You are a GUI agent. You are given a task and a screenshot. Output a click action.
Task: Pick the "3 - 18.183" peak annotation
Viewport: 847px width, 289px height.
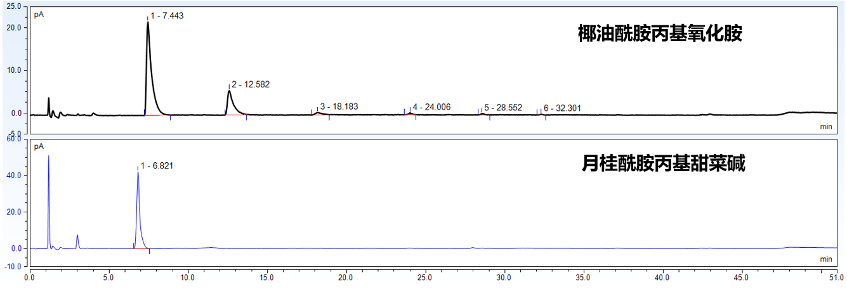point(339,106)
